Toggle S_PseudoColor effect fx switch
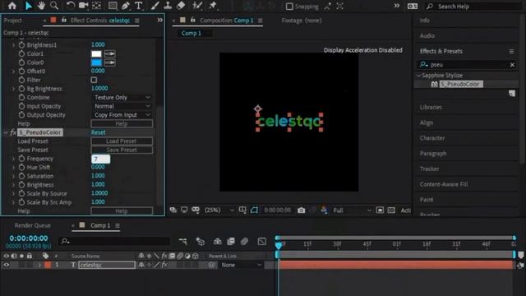Viewport: 526px width, 296px height. [13, 132]
